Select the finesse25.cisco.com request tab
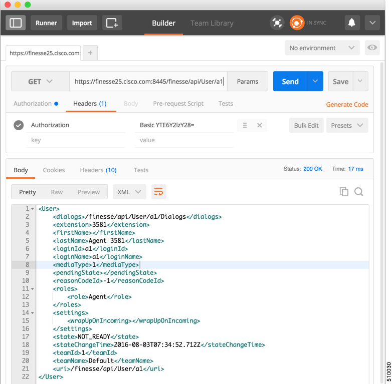Screen dimensions: 392x384 point(43,53)
